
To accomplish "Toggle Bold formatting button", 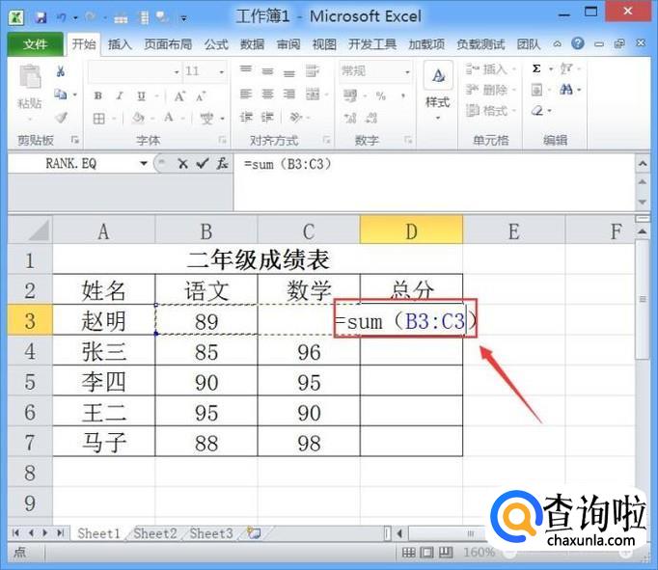I will pos(98,96).
